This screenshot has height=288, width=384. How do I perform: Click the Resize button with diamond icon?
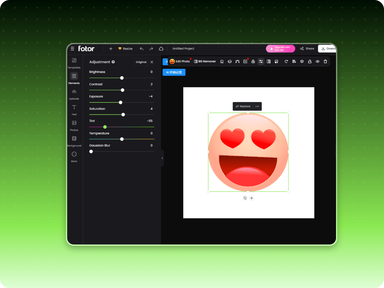(x=125, y=49)
